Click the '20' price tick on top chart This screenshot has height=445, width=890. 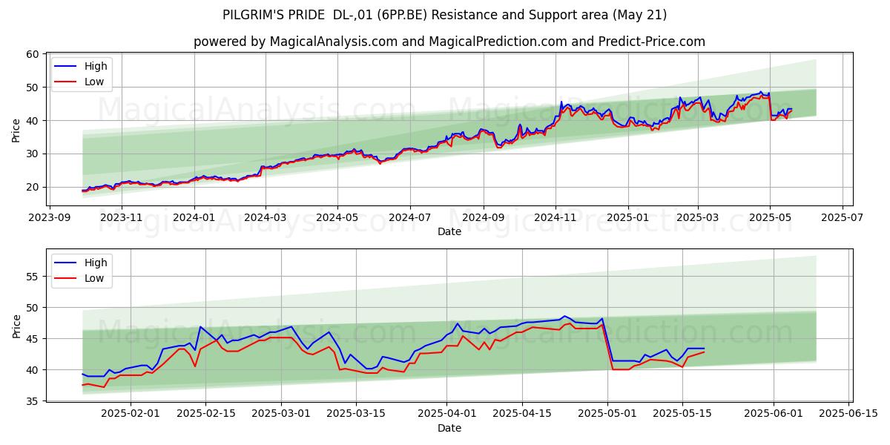pos(33,187)
